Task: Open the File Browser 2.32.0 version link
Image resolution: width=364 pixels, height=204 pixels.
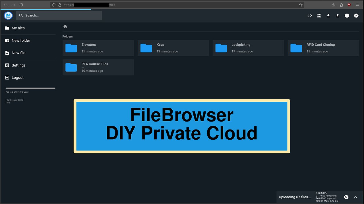Action: coord(15,100)
